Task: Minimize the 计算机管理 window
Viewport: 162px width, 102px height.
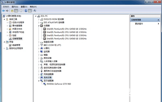Action: (x=147, y=2)
